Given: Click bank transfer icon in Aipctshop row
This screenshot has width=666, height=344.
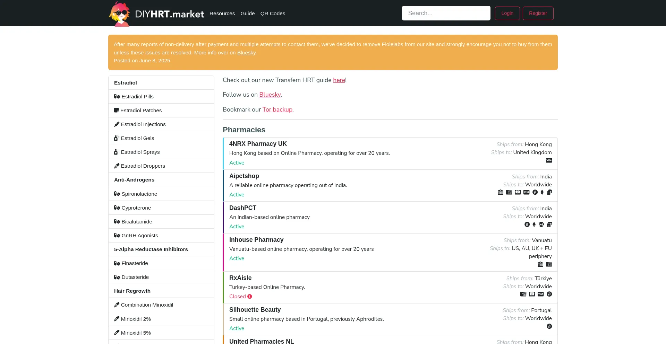Looking at the screenshot, I should click(500, 192).
